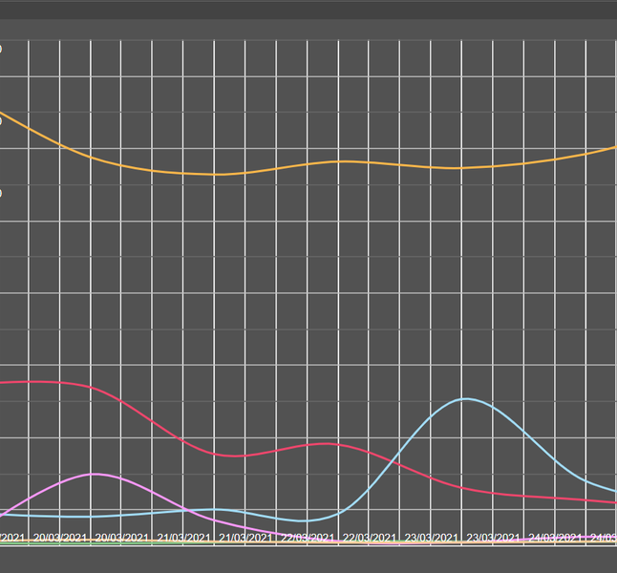The height and width of the screenshot is (573, 617).
Task: Click the peak of the light blue curve
Action: pyautogui.click(x=465, y=399)
